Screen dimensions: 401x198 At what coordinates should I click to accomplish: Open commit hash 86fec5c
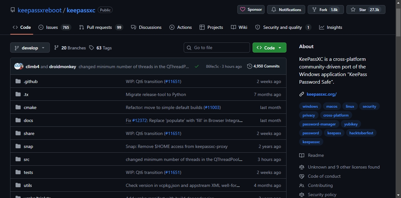212,67
